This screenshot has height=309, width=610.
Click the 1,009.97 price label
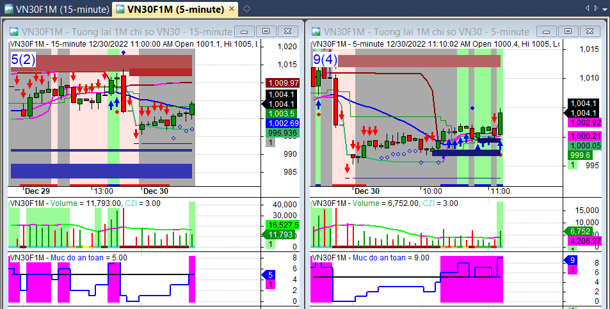pos(282,83)
